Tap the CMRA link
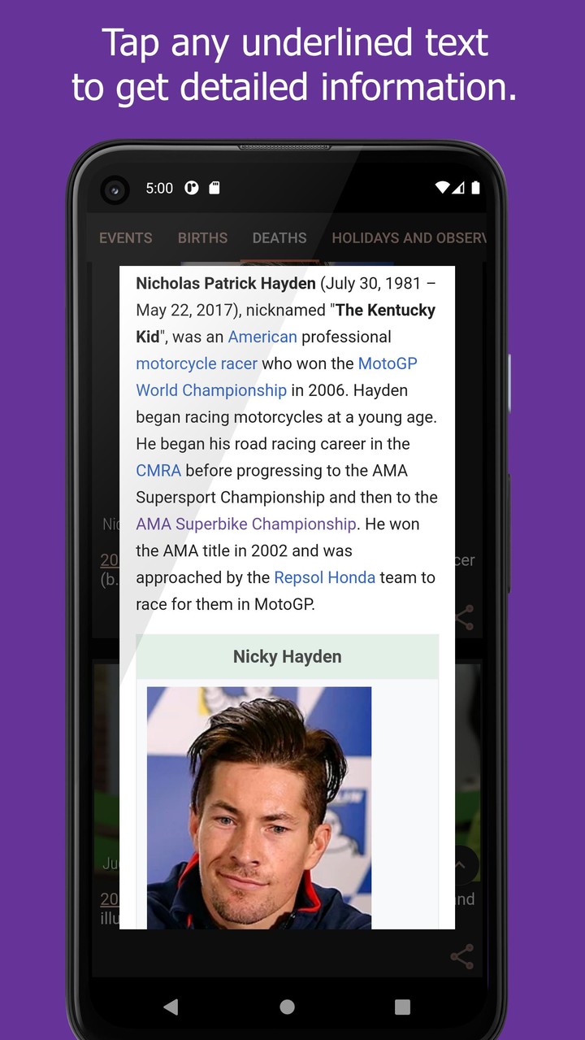 point(158,471)
